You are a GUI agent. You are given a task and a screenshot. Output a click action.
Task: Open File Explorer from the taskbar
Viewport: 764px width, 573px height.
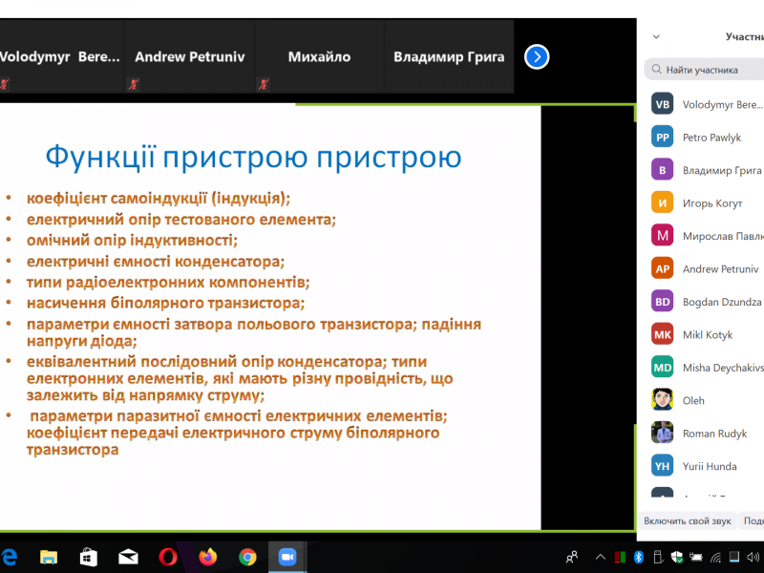49,557
